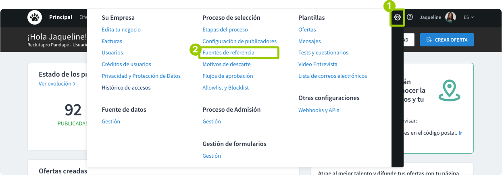This screenshot has height=175, width=502.
Task: Click the Jaqueline user name
Action: [x=431, y=17]
